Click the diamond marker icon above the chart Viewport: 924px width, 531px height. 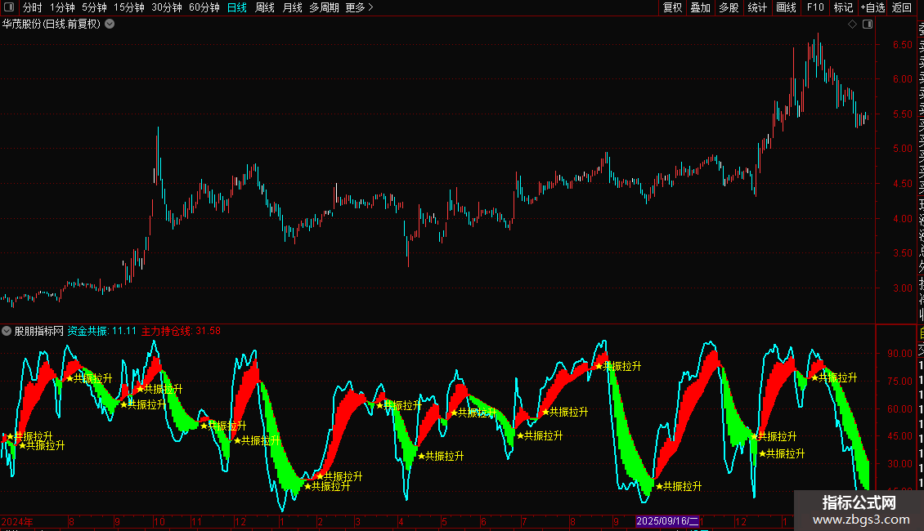(852, 25)
